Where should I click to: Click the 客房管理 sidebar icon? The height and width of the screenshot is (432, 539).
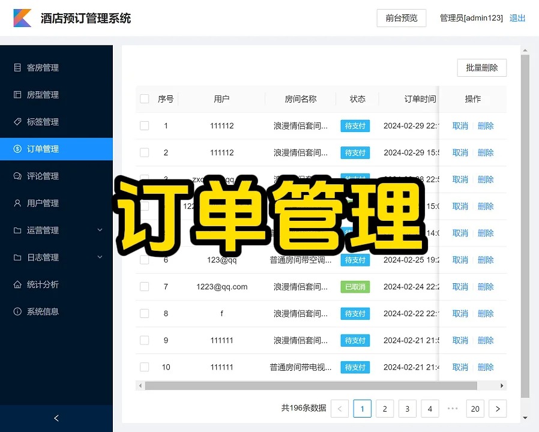point(17,68)
